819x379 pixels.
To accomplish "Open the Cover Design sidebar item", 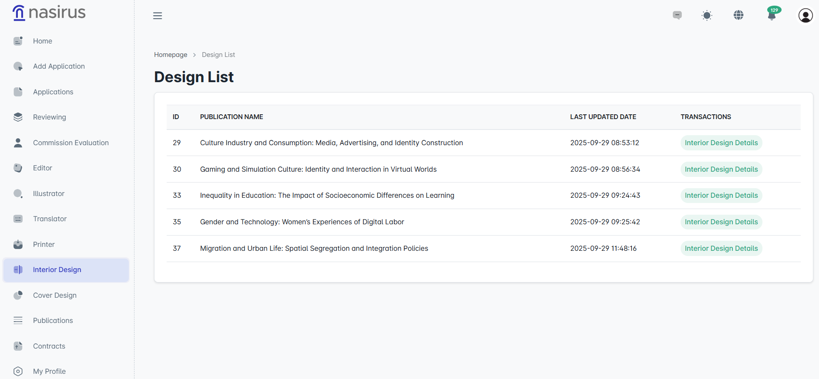I will [x=55, y=296].
